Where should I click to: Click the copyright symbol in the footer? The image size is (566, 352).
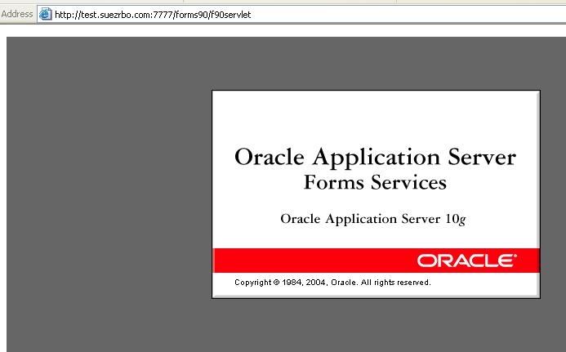tap(276, 283)
